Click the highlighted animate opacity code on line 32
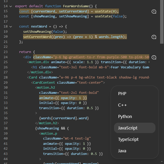 (63, 98)
